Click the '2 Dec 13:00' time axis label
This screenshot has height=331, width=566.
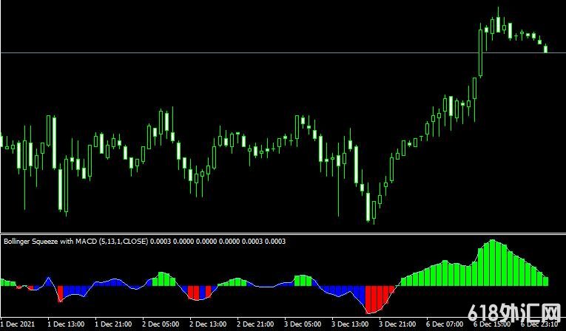[x=208, y=324]
